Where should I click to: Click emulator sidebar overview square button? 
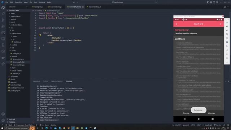click(227, 58)
